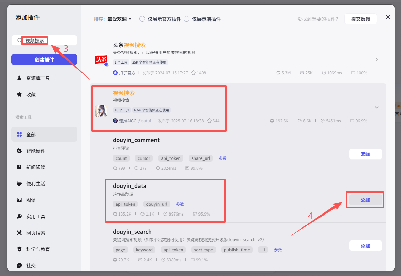Click the 实用工具 wrench icon
Viewport: 401px width, 276px height.
pyautogui.click(x=19, y=217)
